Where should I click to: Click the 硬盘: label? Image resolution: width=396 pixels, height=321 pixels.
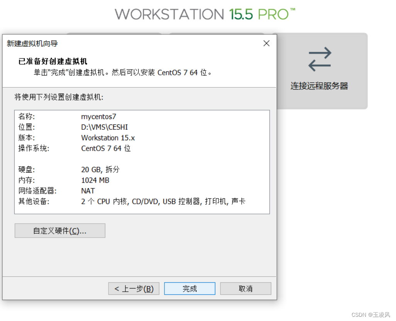tap(27, 170)
